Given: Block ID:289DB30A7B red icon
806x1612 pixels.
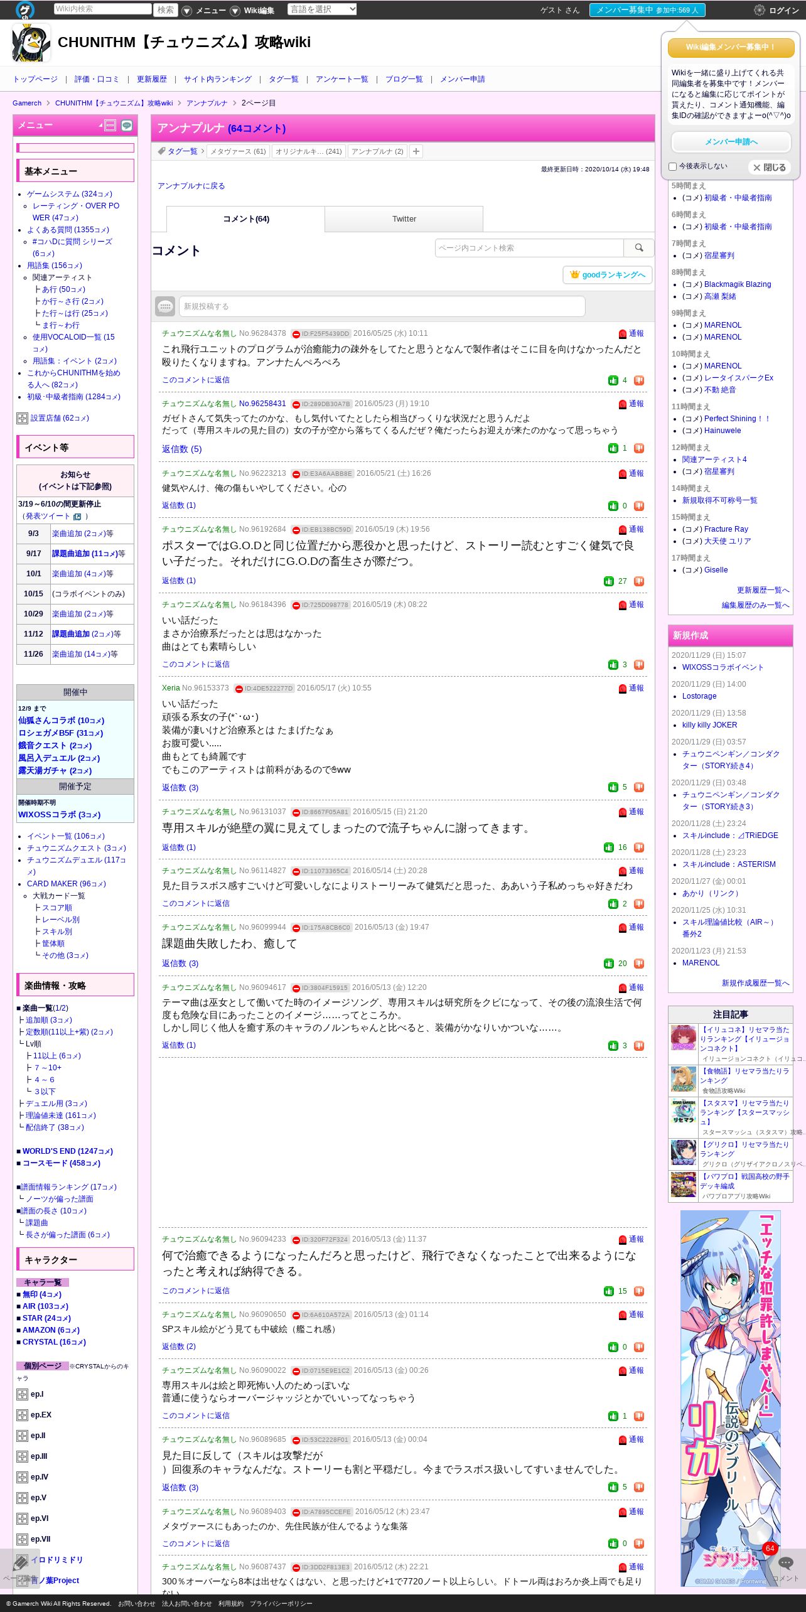Looking at the screenshot, I should coord(296,405).
